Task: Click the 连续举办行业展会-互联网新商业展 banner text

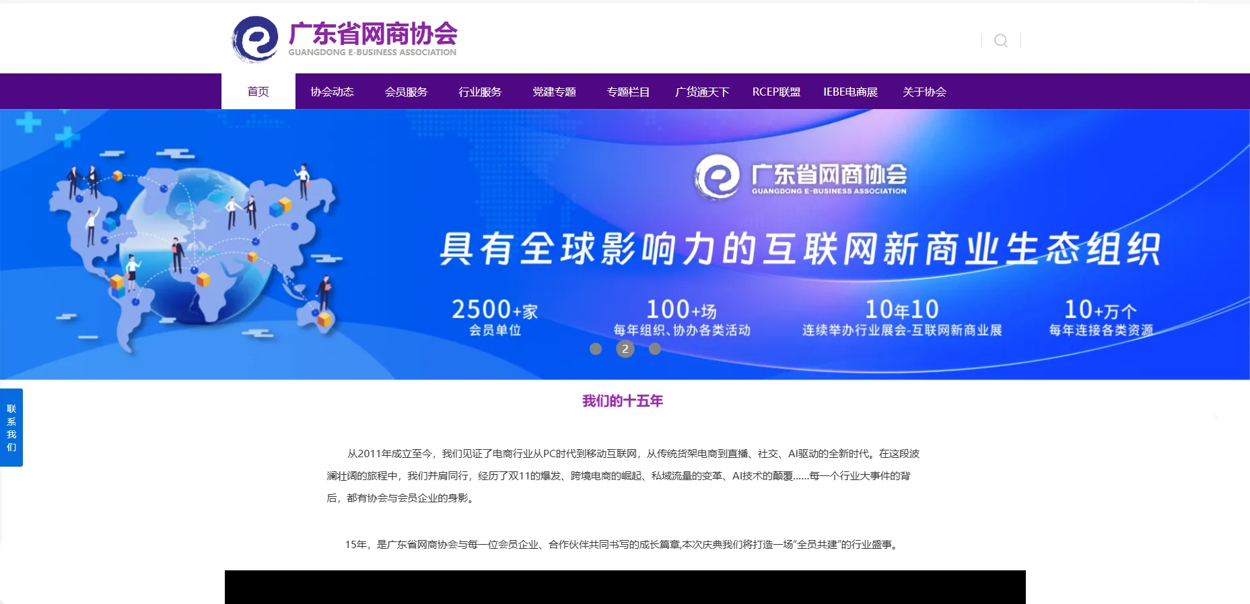Action: [x=902, y=330]
